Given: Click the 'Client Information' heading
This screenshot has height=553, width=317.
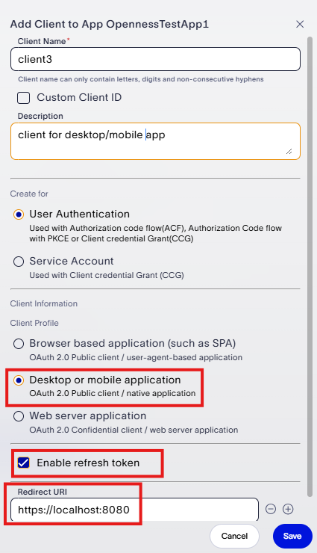Looking at the screenshot, I should tap(43, 303).
